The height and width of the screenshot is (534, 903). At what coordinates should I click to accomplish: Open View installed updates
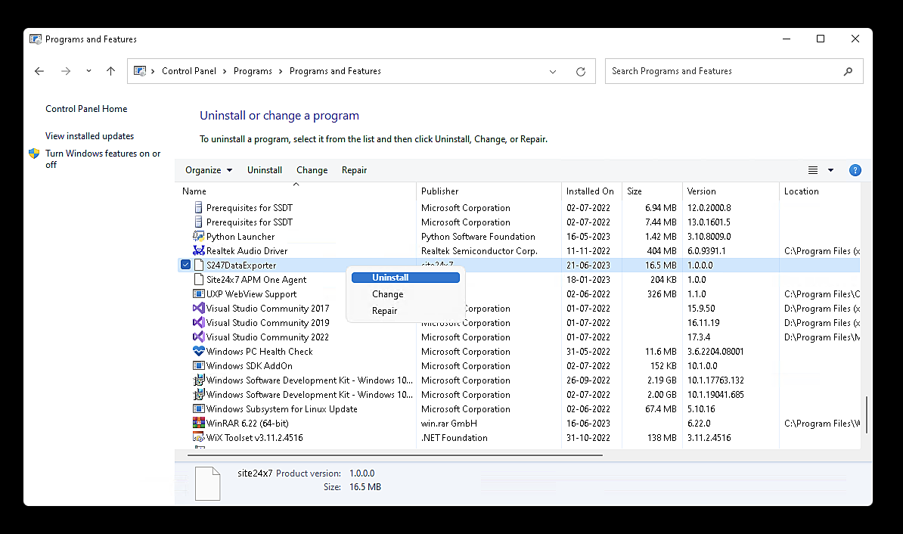(89, 135)
